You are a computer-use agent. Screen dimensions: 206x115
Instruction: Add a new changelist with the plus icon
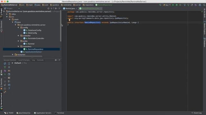[x=5, y=74]
